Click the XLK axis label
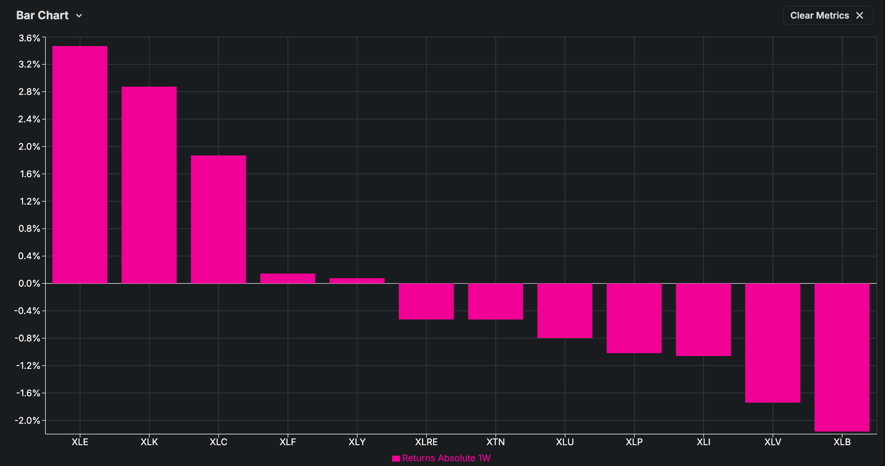The image size is (885, 466). [149, 442]
